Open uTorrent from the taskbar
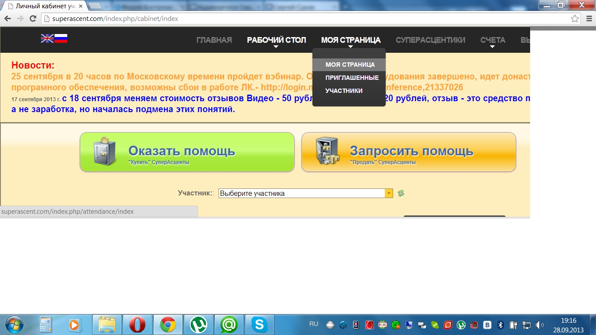596x335 pixels. pyautogui.click(x=199, y=325)
